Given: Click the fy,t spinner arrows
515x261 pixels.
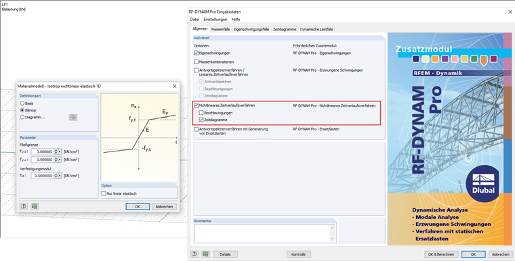Looking at the screenshot, I should point(56,151).
